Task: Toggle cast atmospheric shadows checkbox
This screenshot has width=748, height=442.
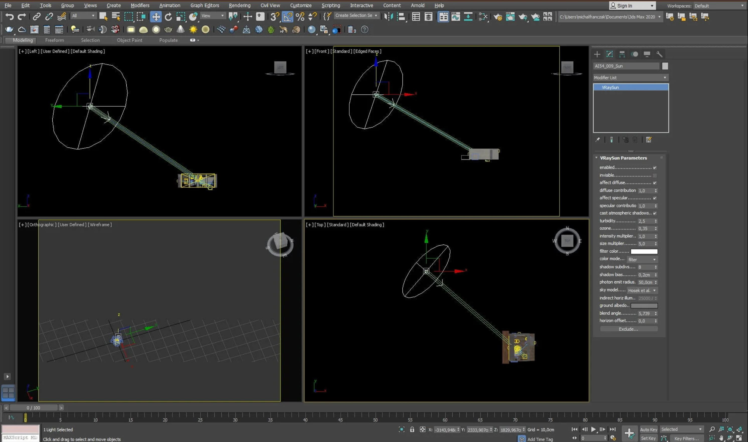Action: [655, 213]
